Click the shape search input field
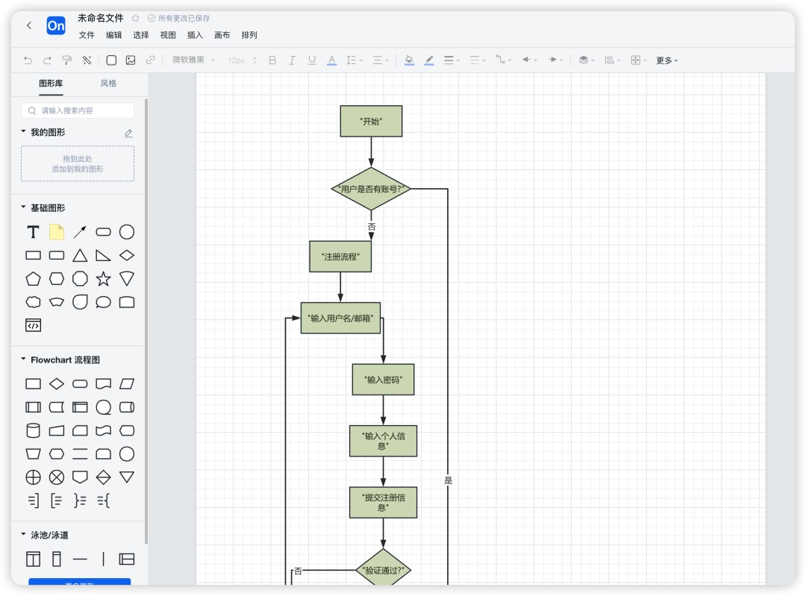Screen dimensions: 806x596 tap(78, 110)
